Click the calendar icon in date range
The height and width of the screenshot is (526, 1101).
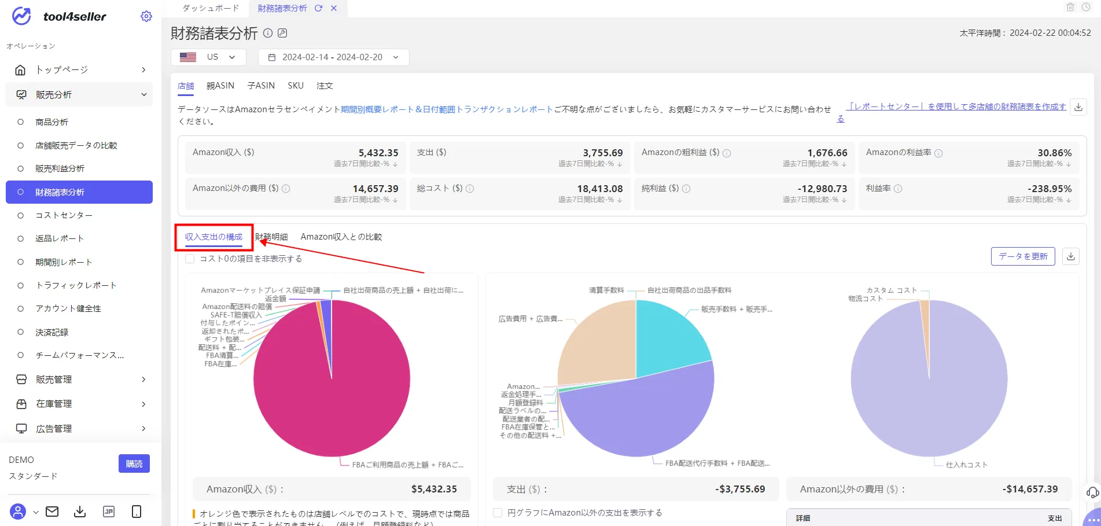(272, 57)
